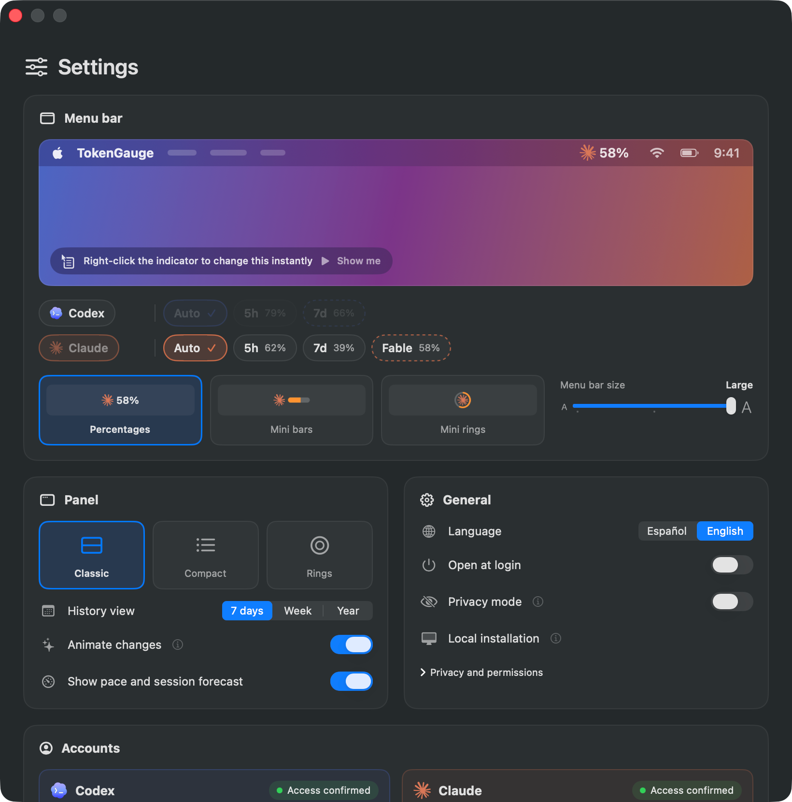This screenshot has height=802, width=792.
Task: Click the info icon next to Animate changes
Action: click(x=178, y=644)
